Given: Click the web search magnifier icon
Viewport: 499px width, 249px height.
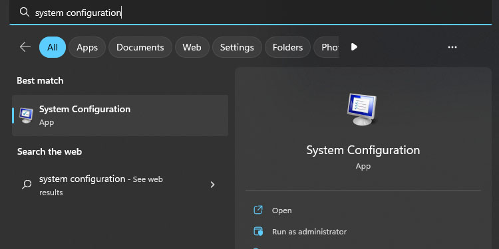Looking at the screenshot, I should point(27,185).
